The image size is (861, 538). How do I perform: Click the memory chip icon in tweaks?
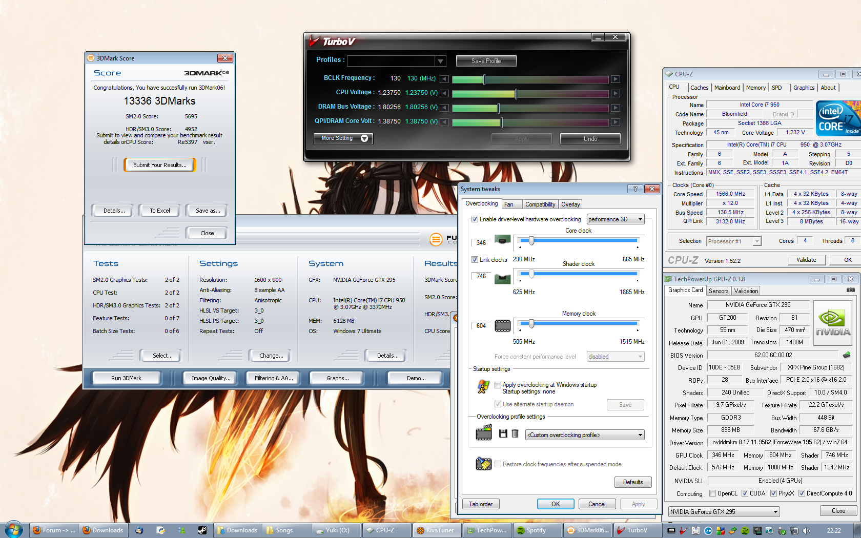point(502,325)
